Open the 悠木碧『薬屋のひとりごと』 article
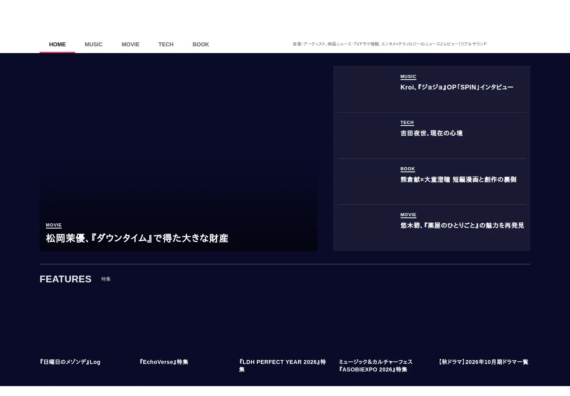 [x=462, y=225]
